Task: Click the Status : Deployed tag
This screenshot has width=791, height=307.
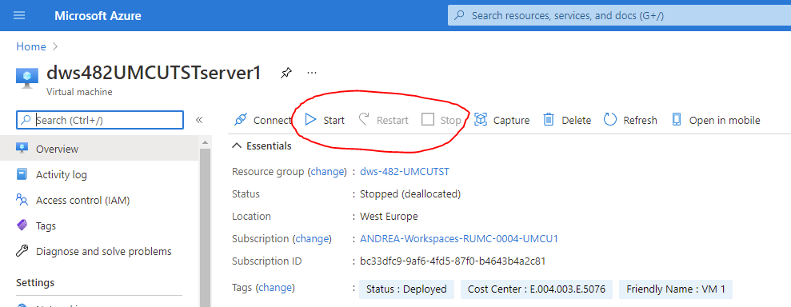Action: (x=406, y=289)
